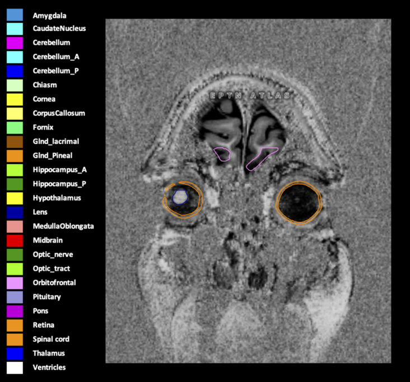Select the 'Optic_nerve' label
Viewport: 410px width, 382px height.
click(53, 255)
